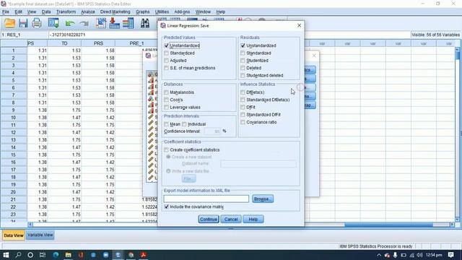The width and height of the screenshot is (462, 260).
Task: Click Browse for XML file
Action: coord(263,199)
